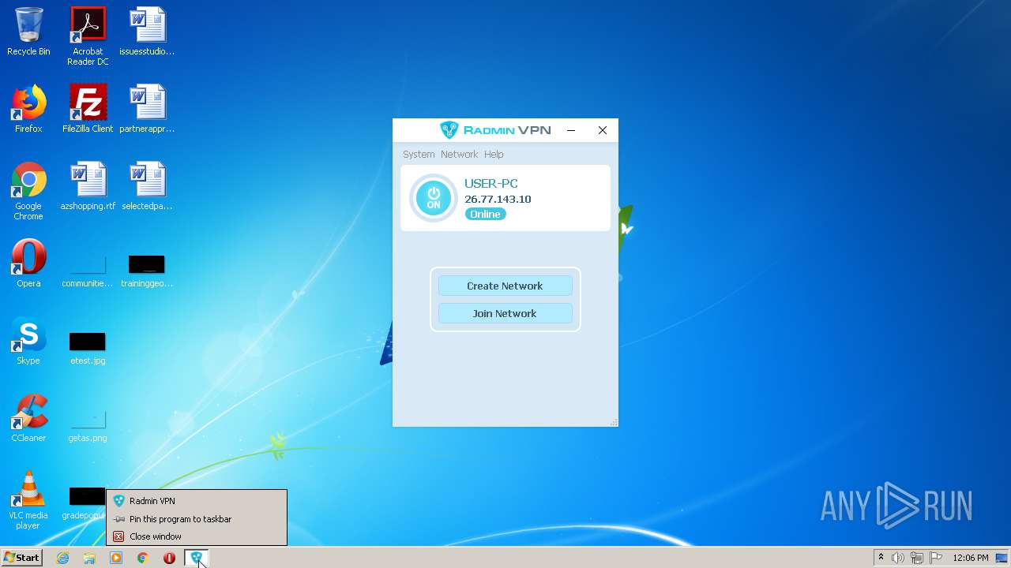Select the Recycle Bin desktop icon
The width and height of the screenshot is (1011, 568).
coord(28,32)
